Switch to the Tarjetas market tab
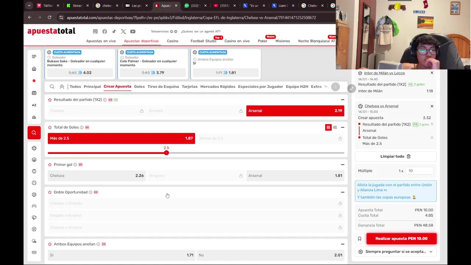 pyautogui.click(x=190, y=86)
